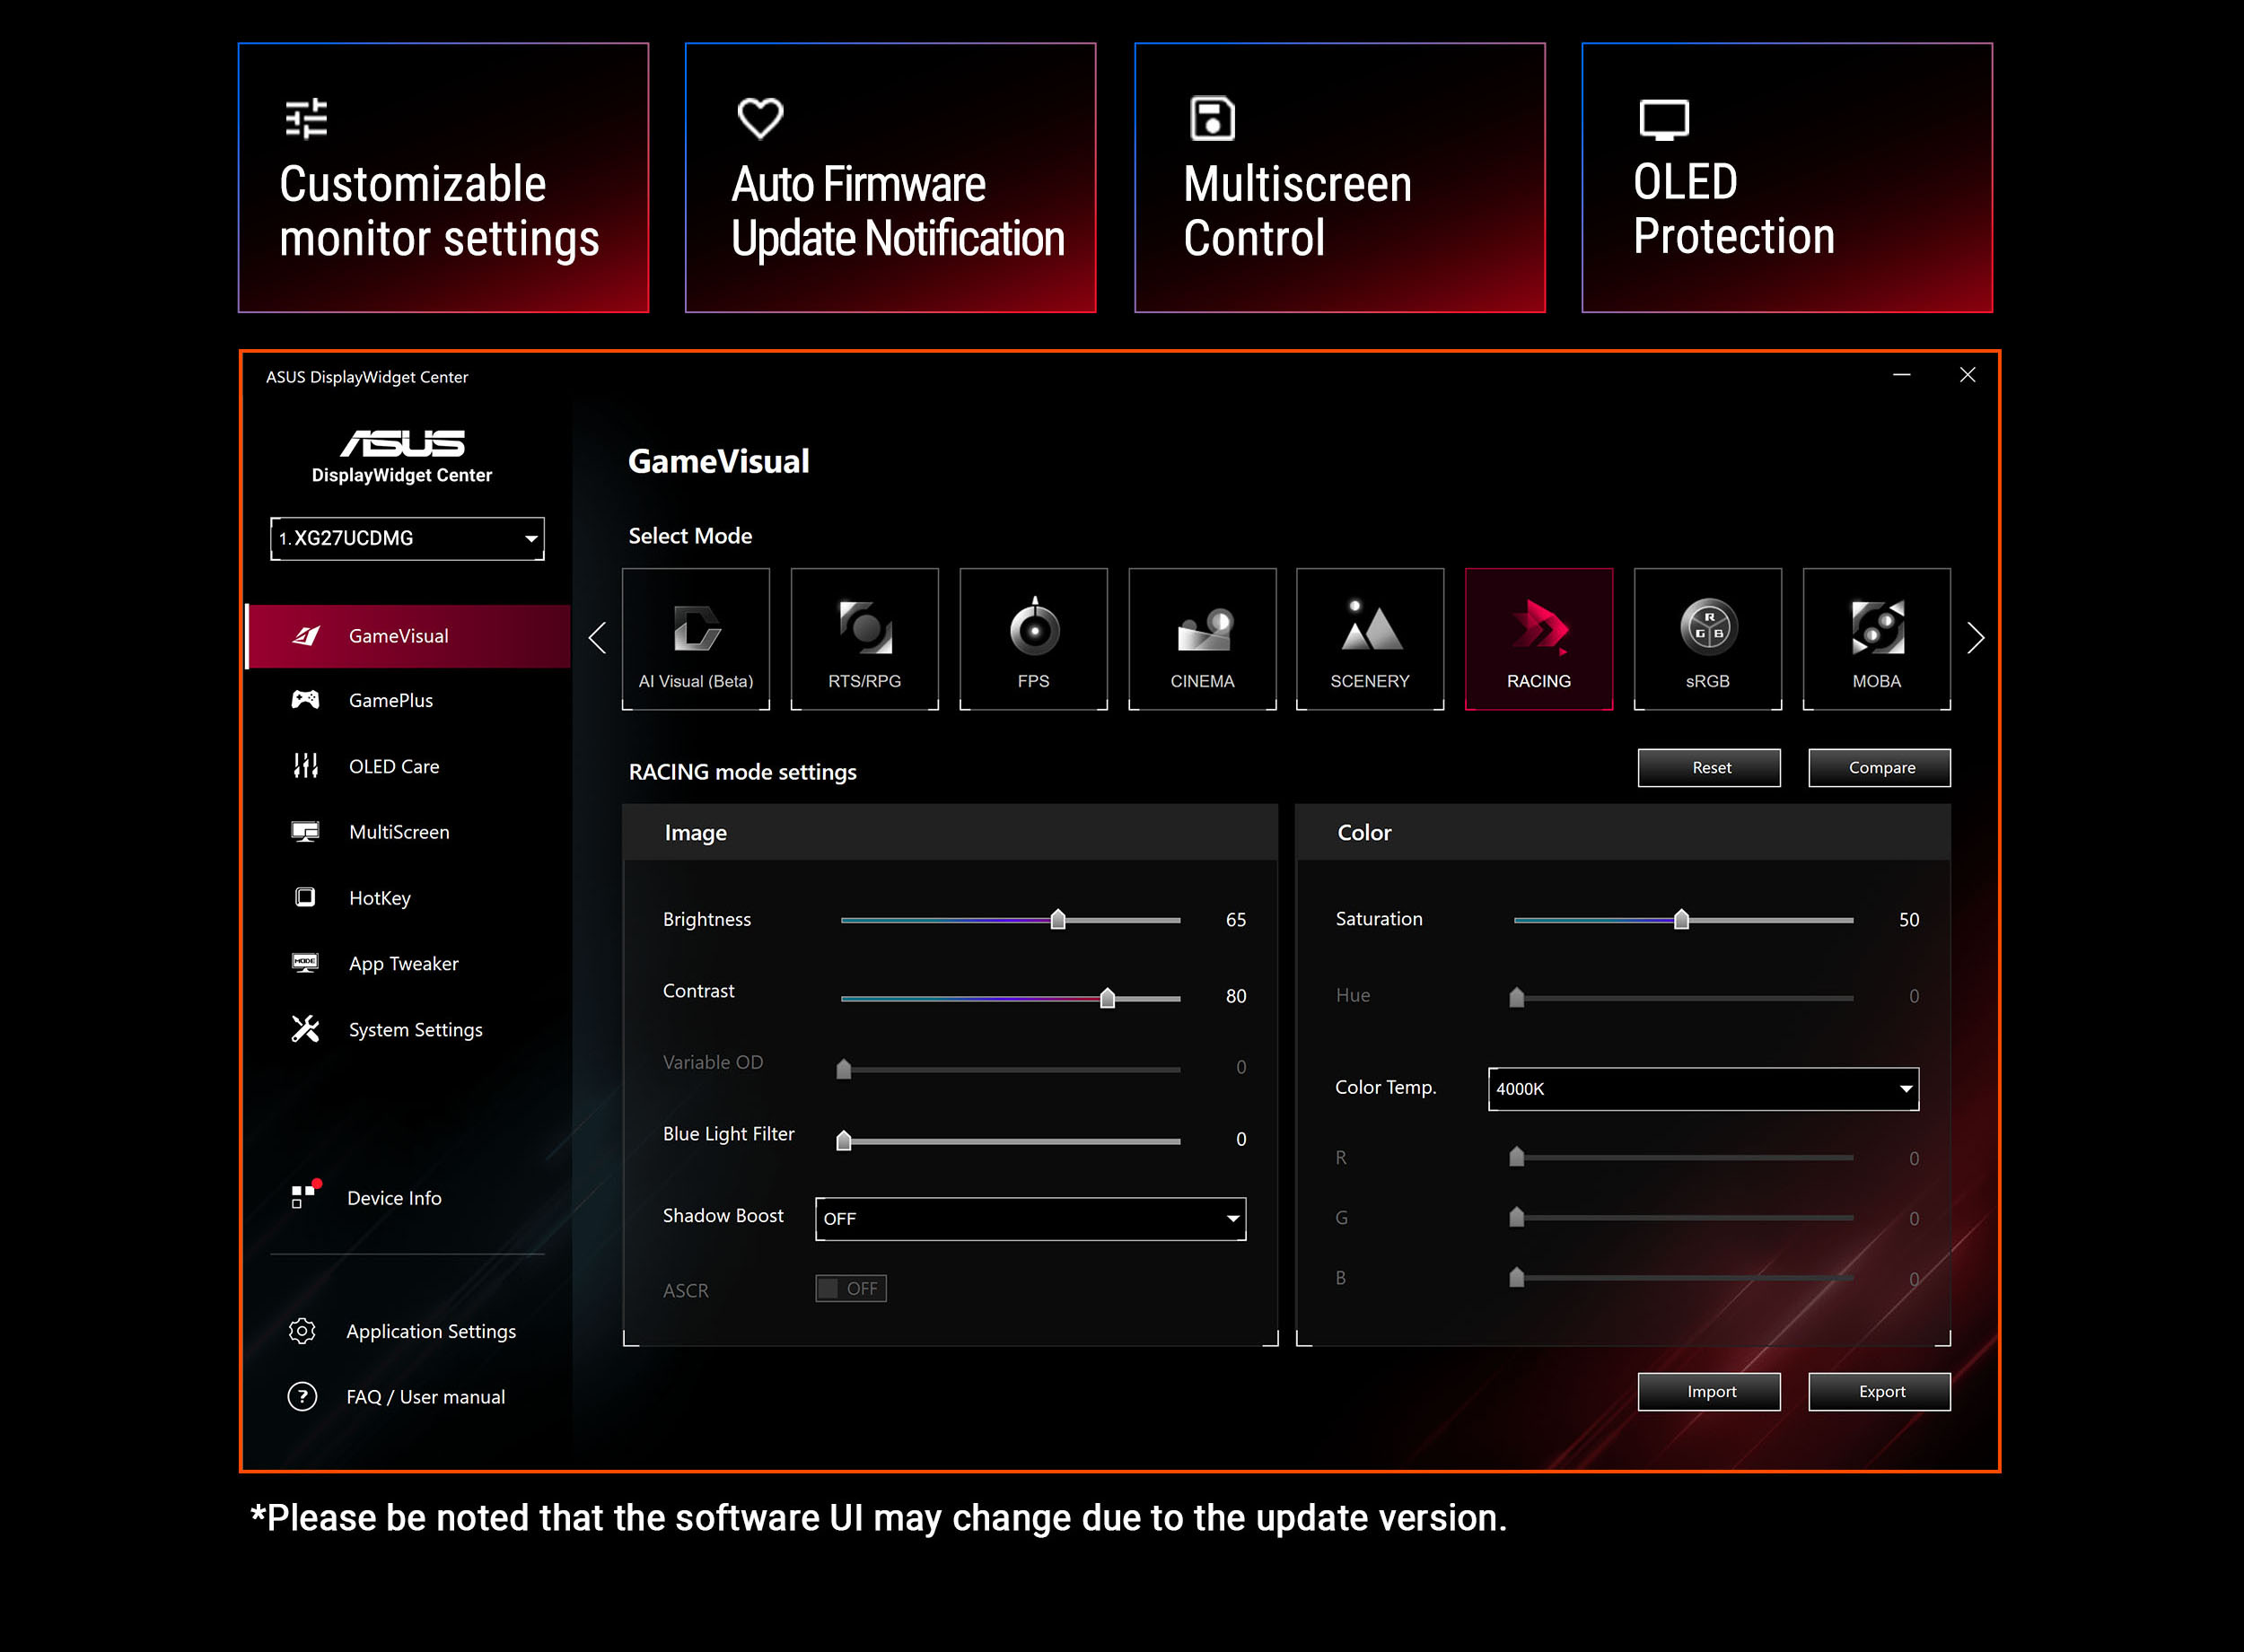This screenshot has height=1652, width=2244.
Task: Select the FPS GameVisual mode
Action: click(x=1033, y=638)
